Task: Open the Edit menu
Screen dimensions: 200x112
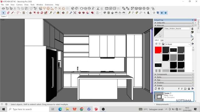Action: [x=7, y=5]
